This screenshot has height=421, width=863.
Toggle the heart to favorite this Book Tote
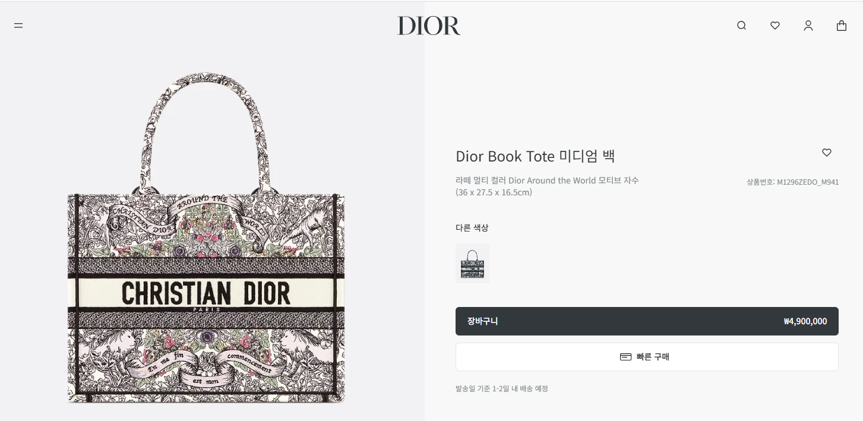click(x=826, y=153)
